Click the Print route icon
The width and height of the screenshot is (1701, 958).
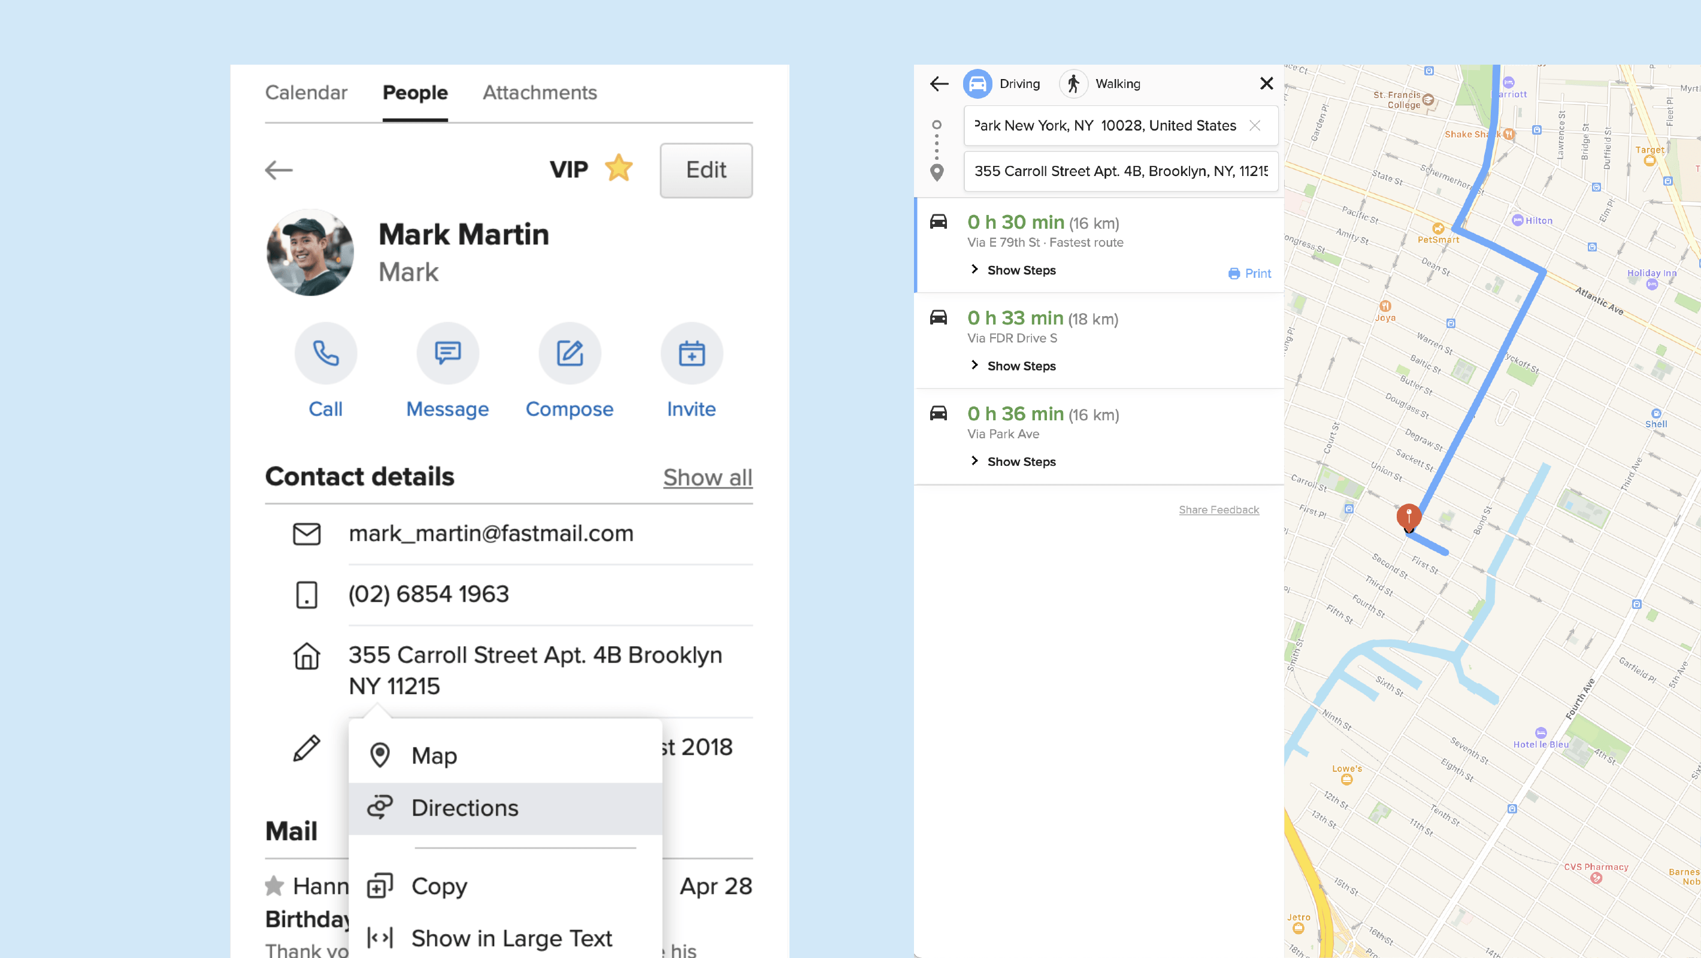click(x=1234, y=274)
